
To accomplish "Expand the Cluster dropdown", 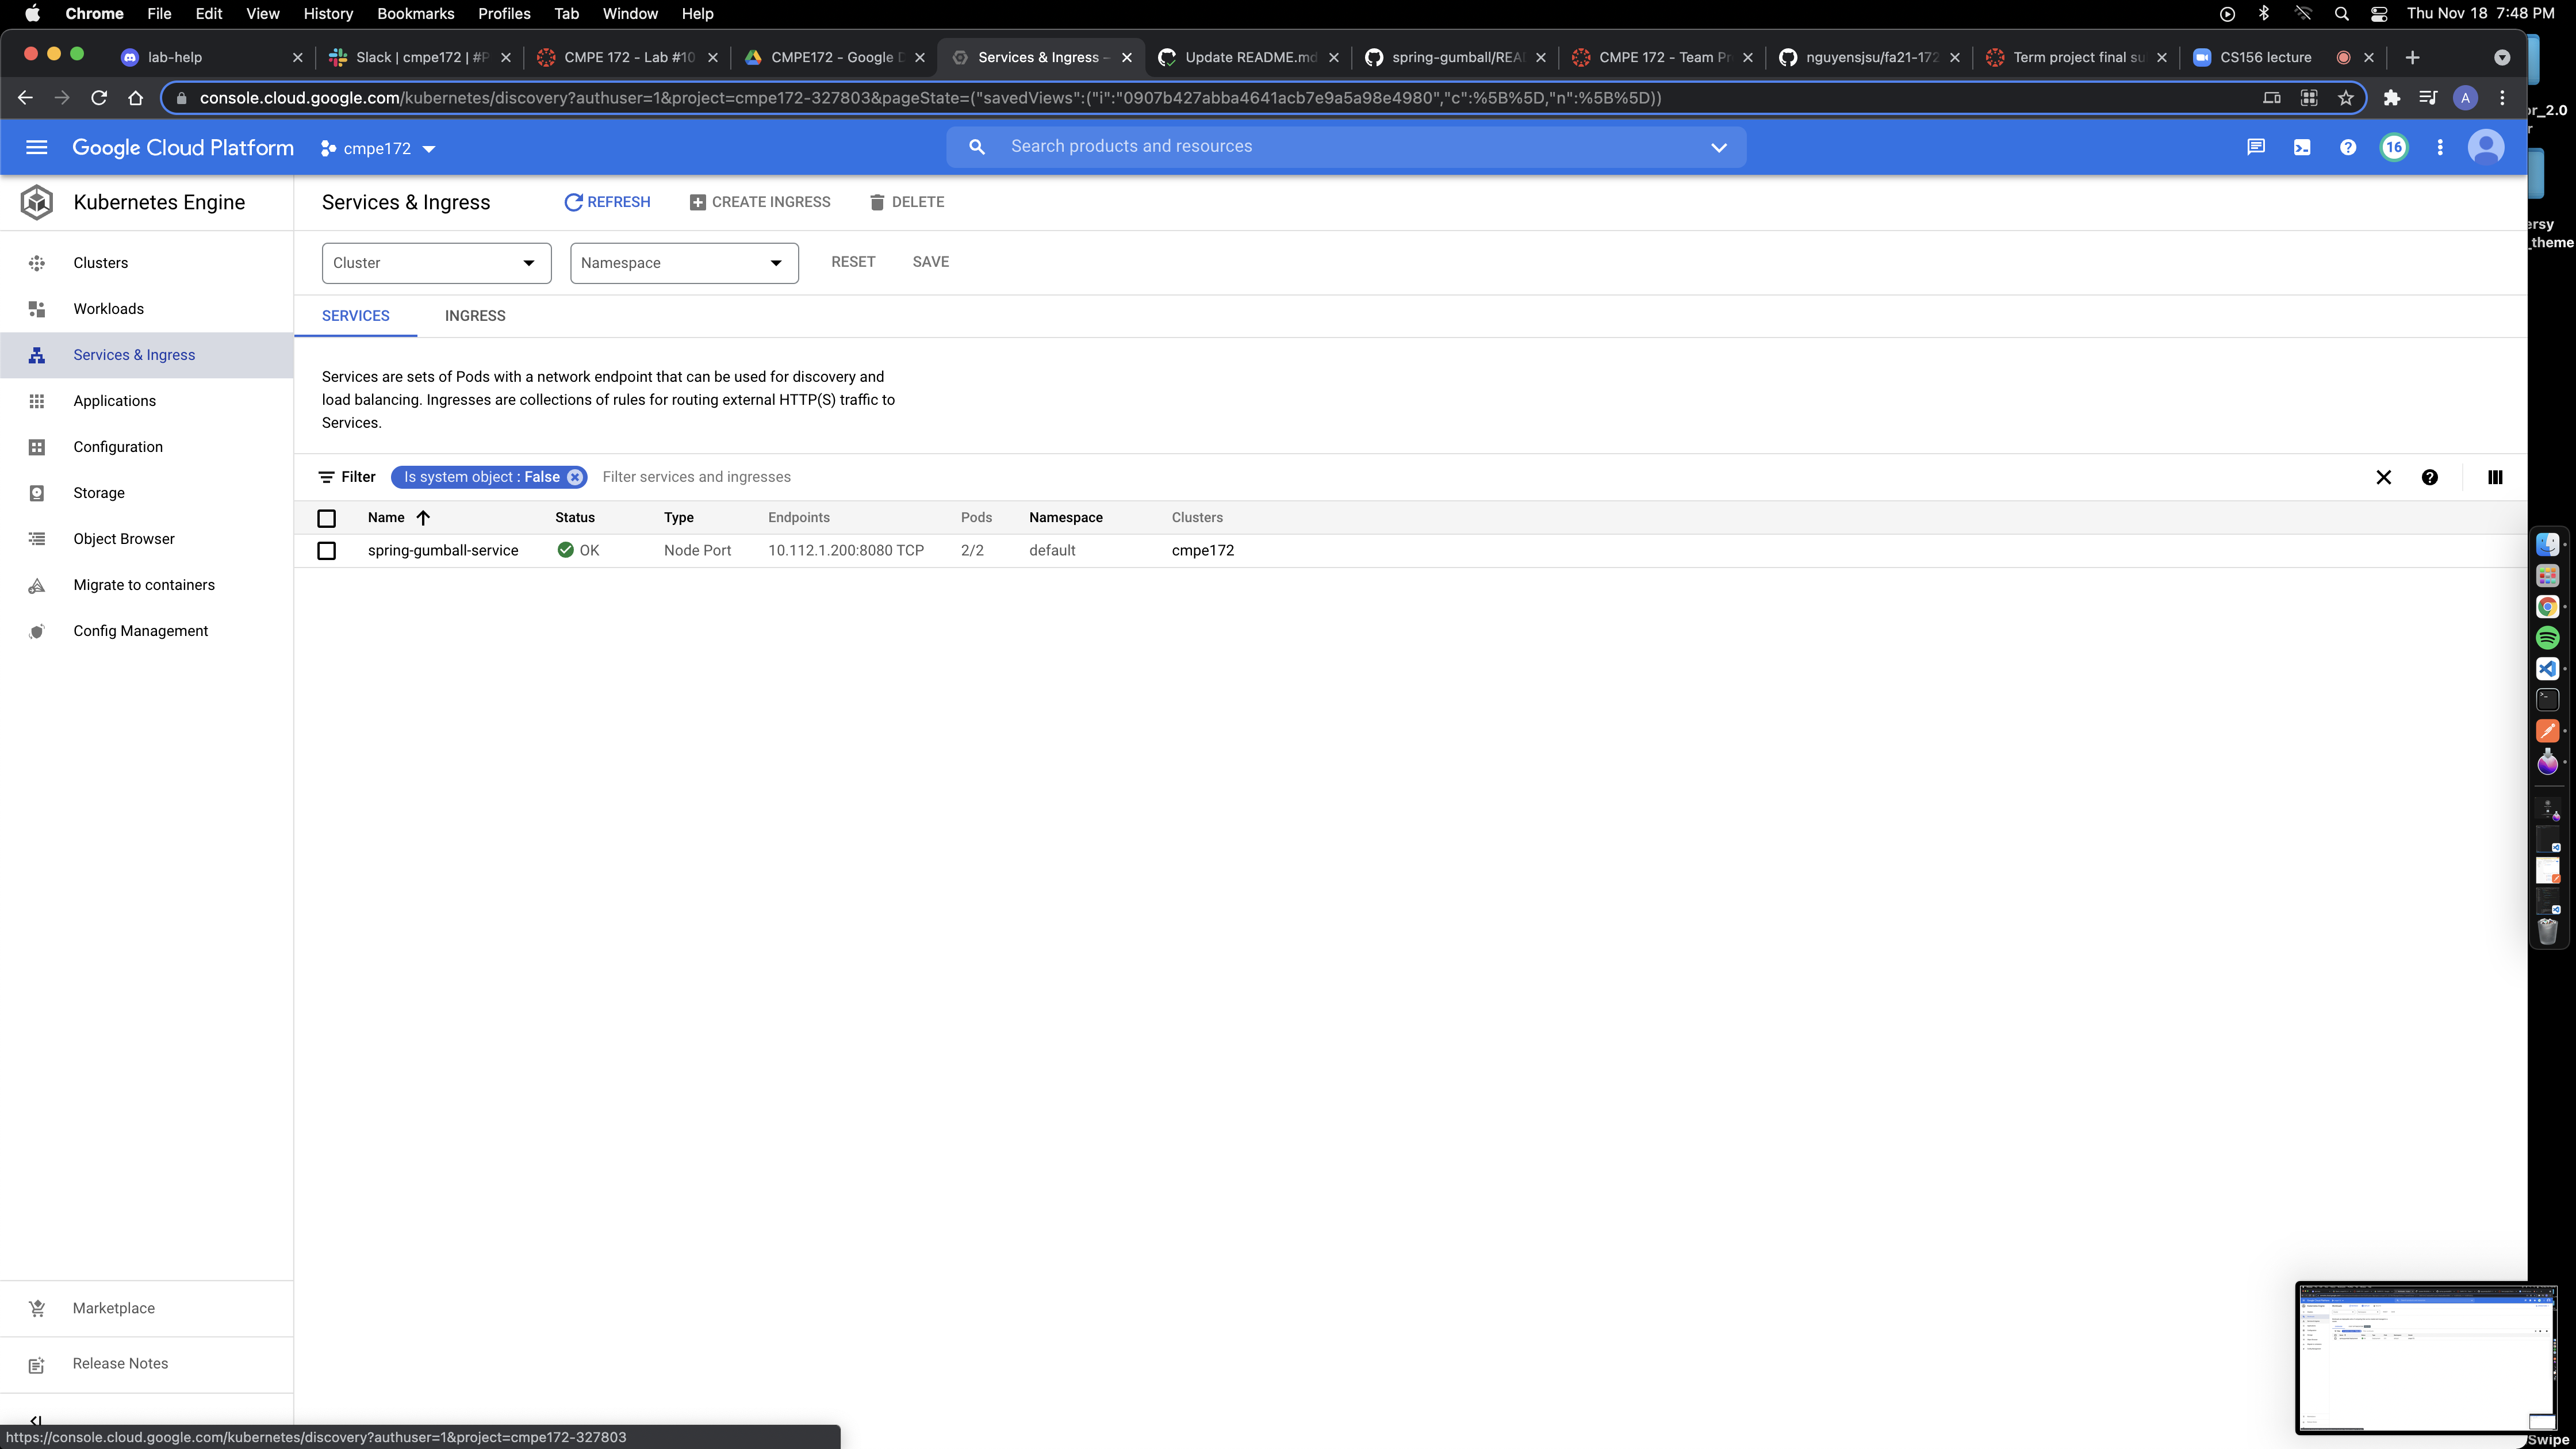I will 436,263.
